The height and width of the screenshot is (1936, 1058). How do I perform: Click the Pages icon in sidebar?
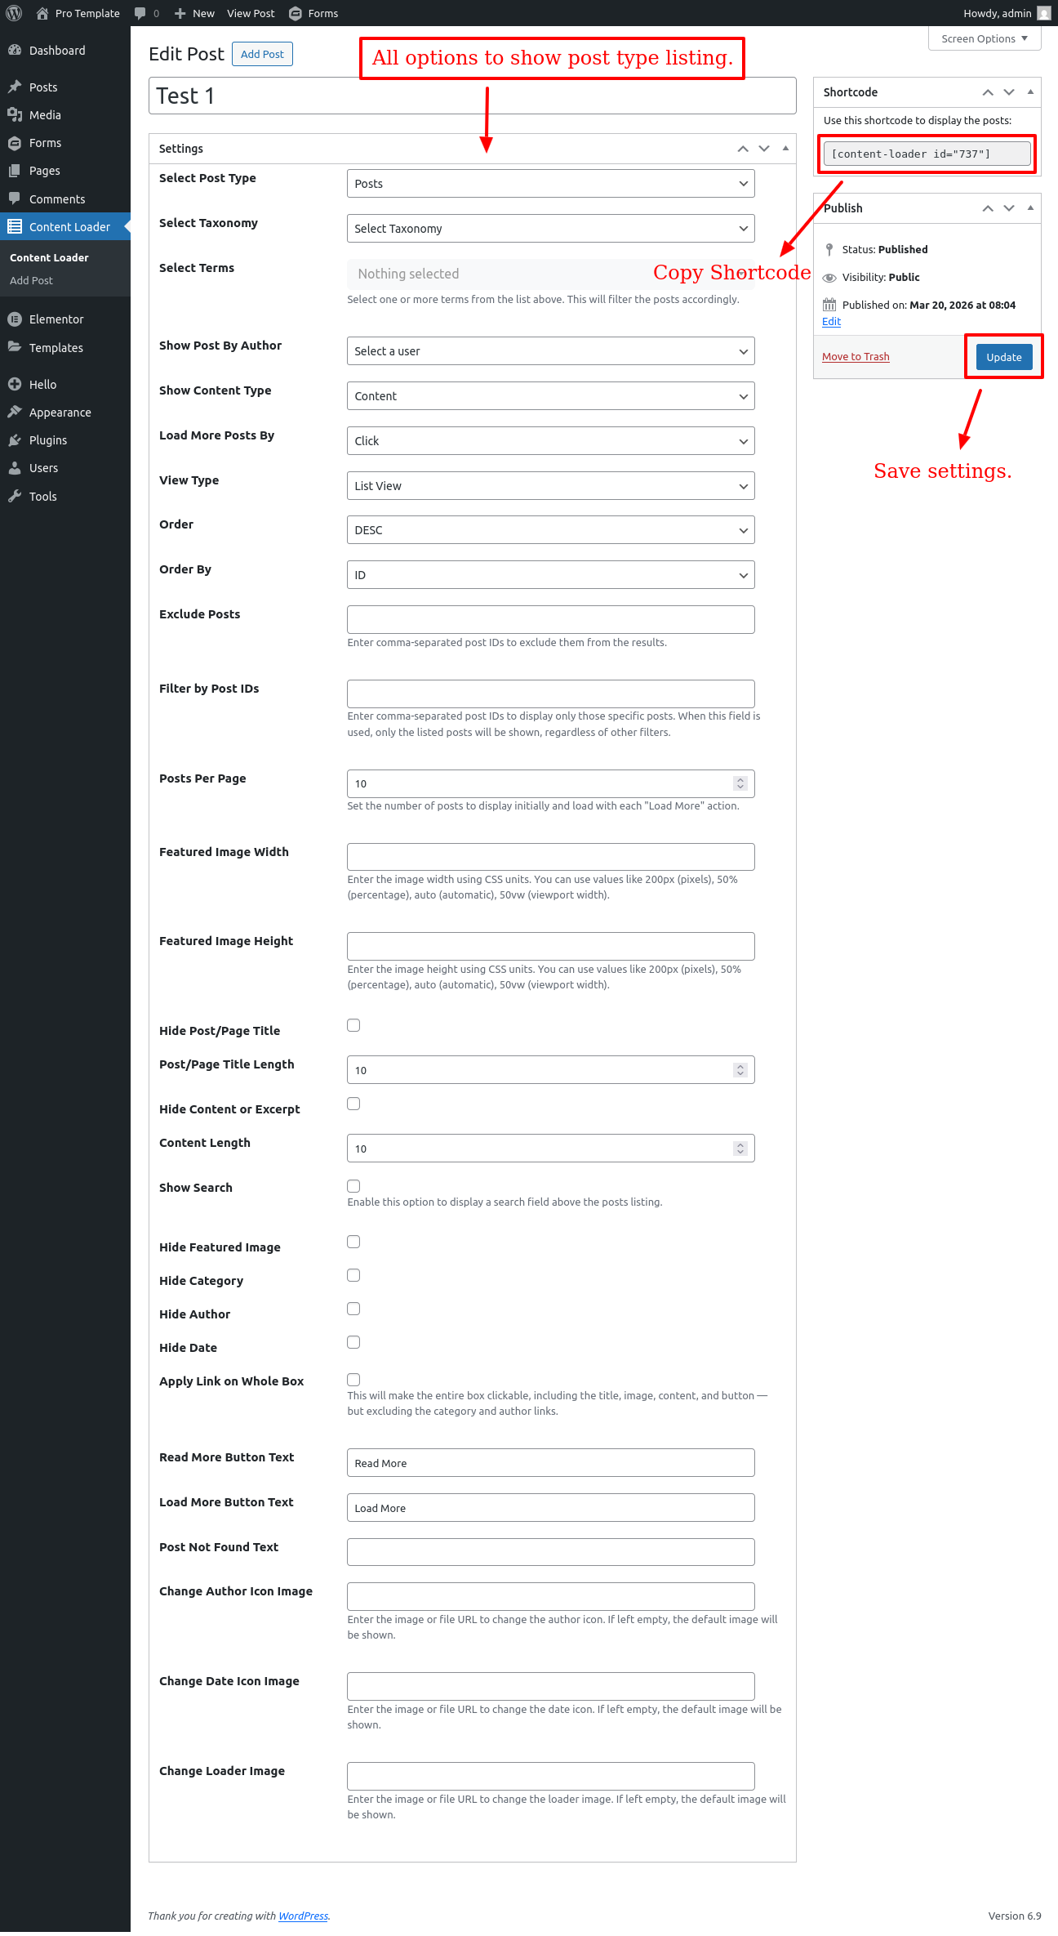(15, 171)
